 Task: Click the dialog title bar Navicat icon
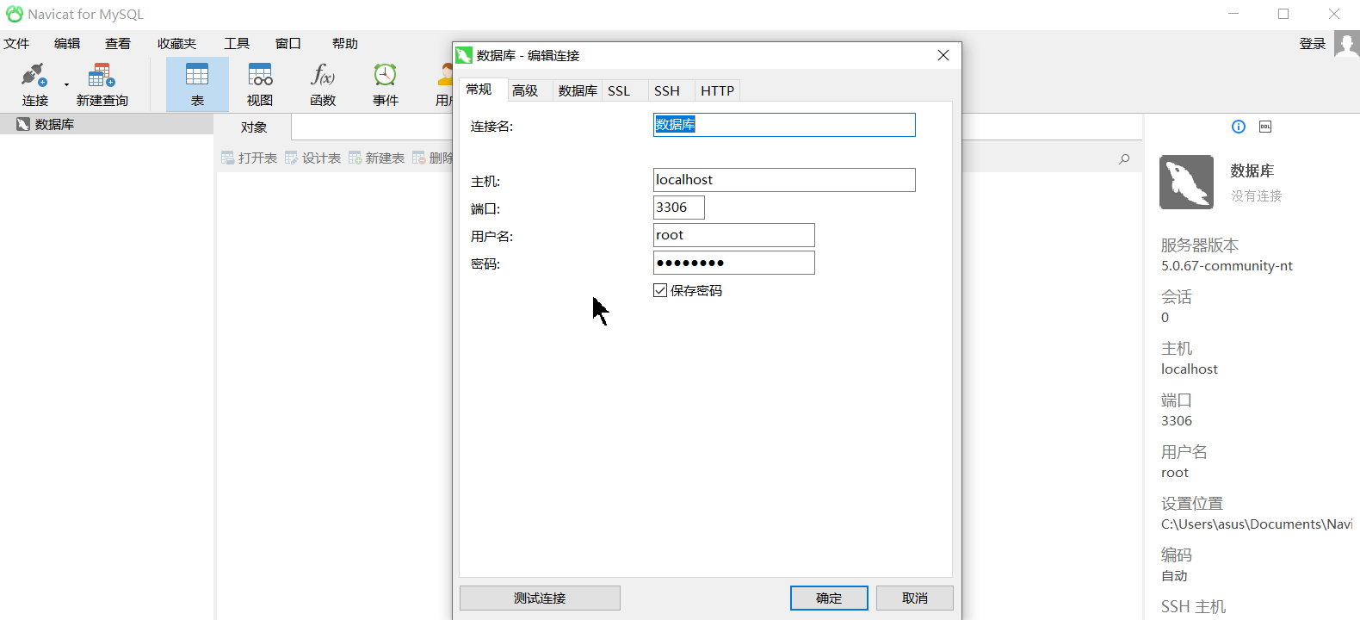coord(464,55)
